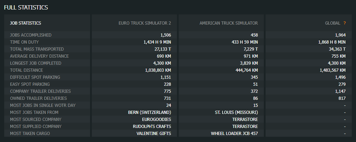Click the 24 jobs in single day value
The height and width of the screenshot is (142, 356).
pyautogui.click(x=168, y=105)
